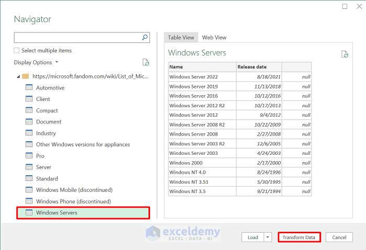Click the table icon next to Document
The width and height of the screenshot is (366, 250).
pos(29,122)
